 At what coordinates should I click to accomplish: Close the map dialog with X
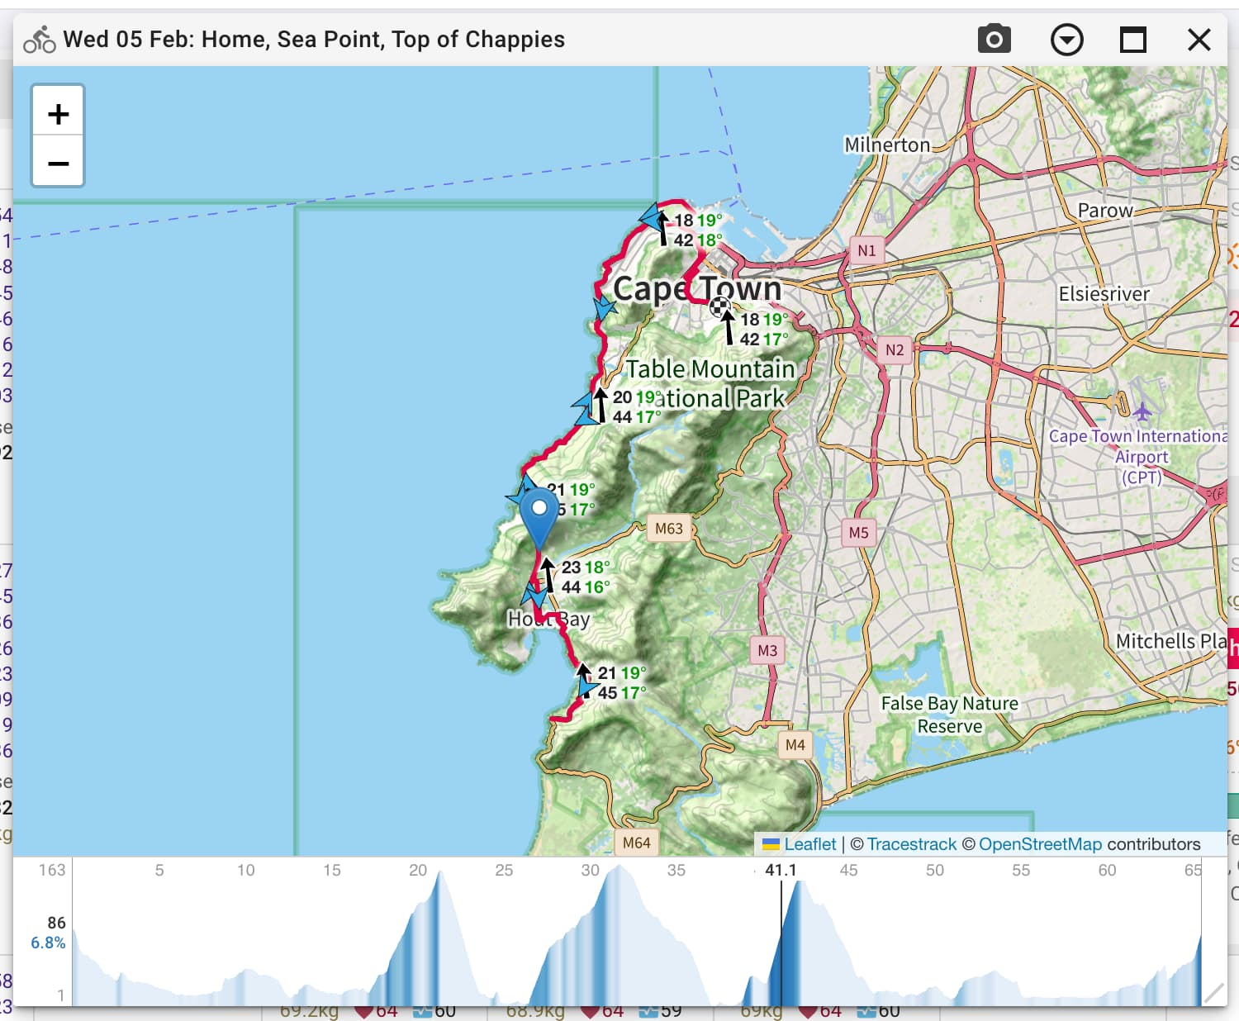(1199, 39)
